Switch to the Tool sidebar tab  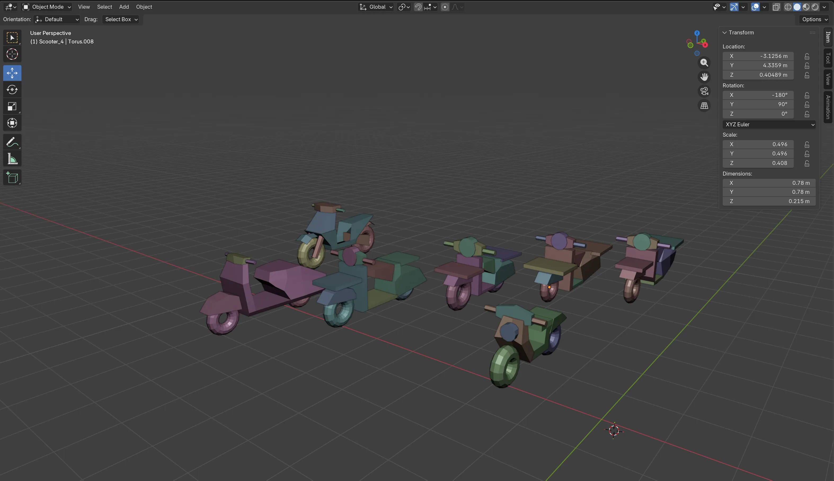828,58
